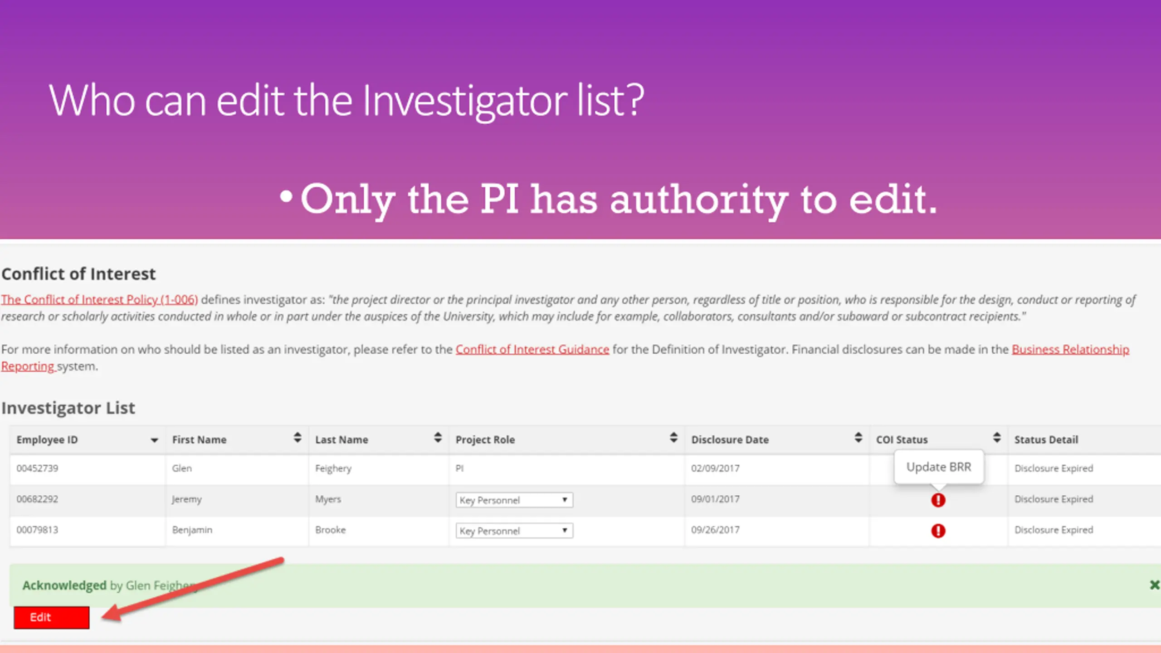Click Employee ID descending sort arrow
Image resolution: width=1161 pixels, height=653 pixels.
click(x=154, y=440)
